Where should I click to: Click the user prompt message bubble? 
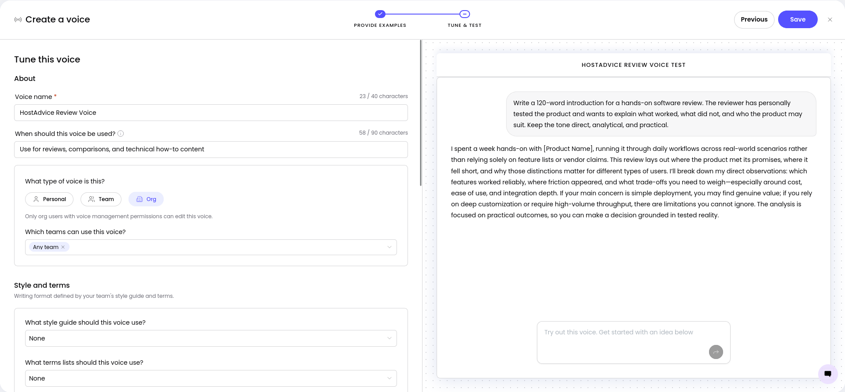tap(661, 114)
